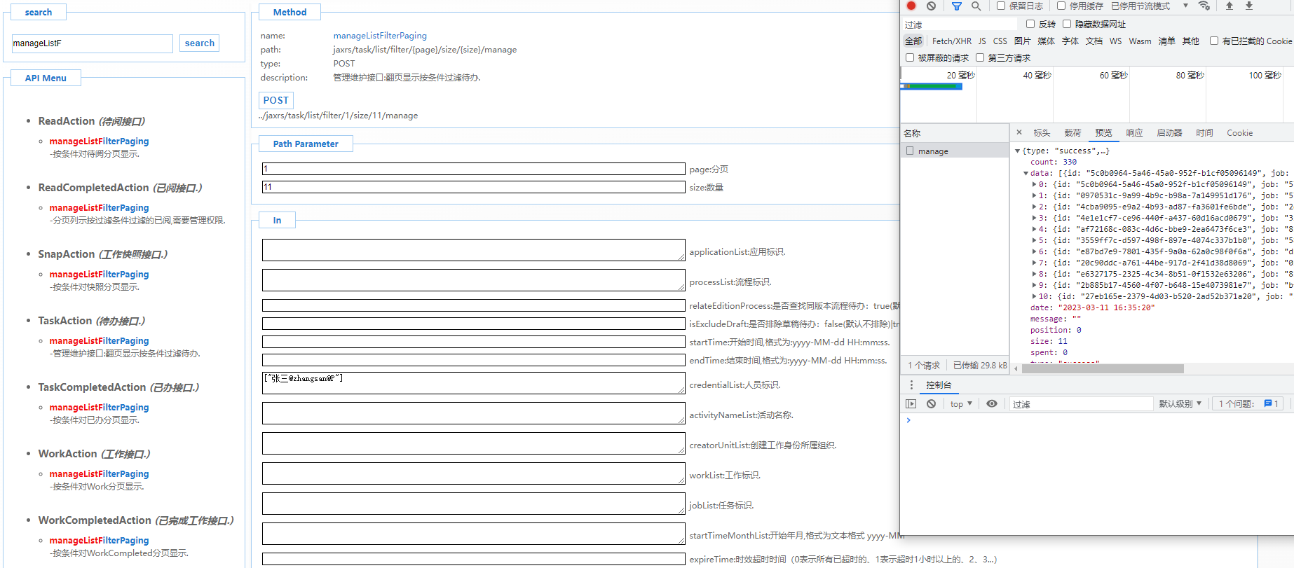Open the Cookie tab of the request
The height and width of the screenshot is (568, 1294).
click(1239, 133)
